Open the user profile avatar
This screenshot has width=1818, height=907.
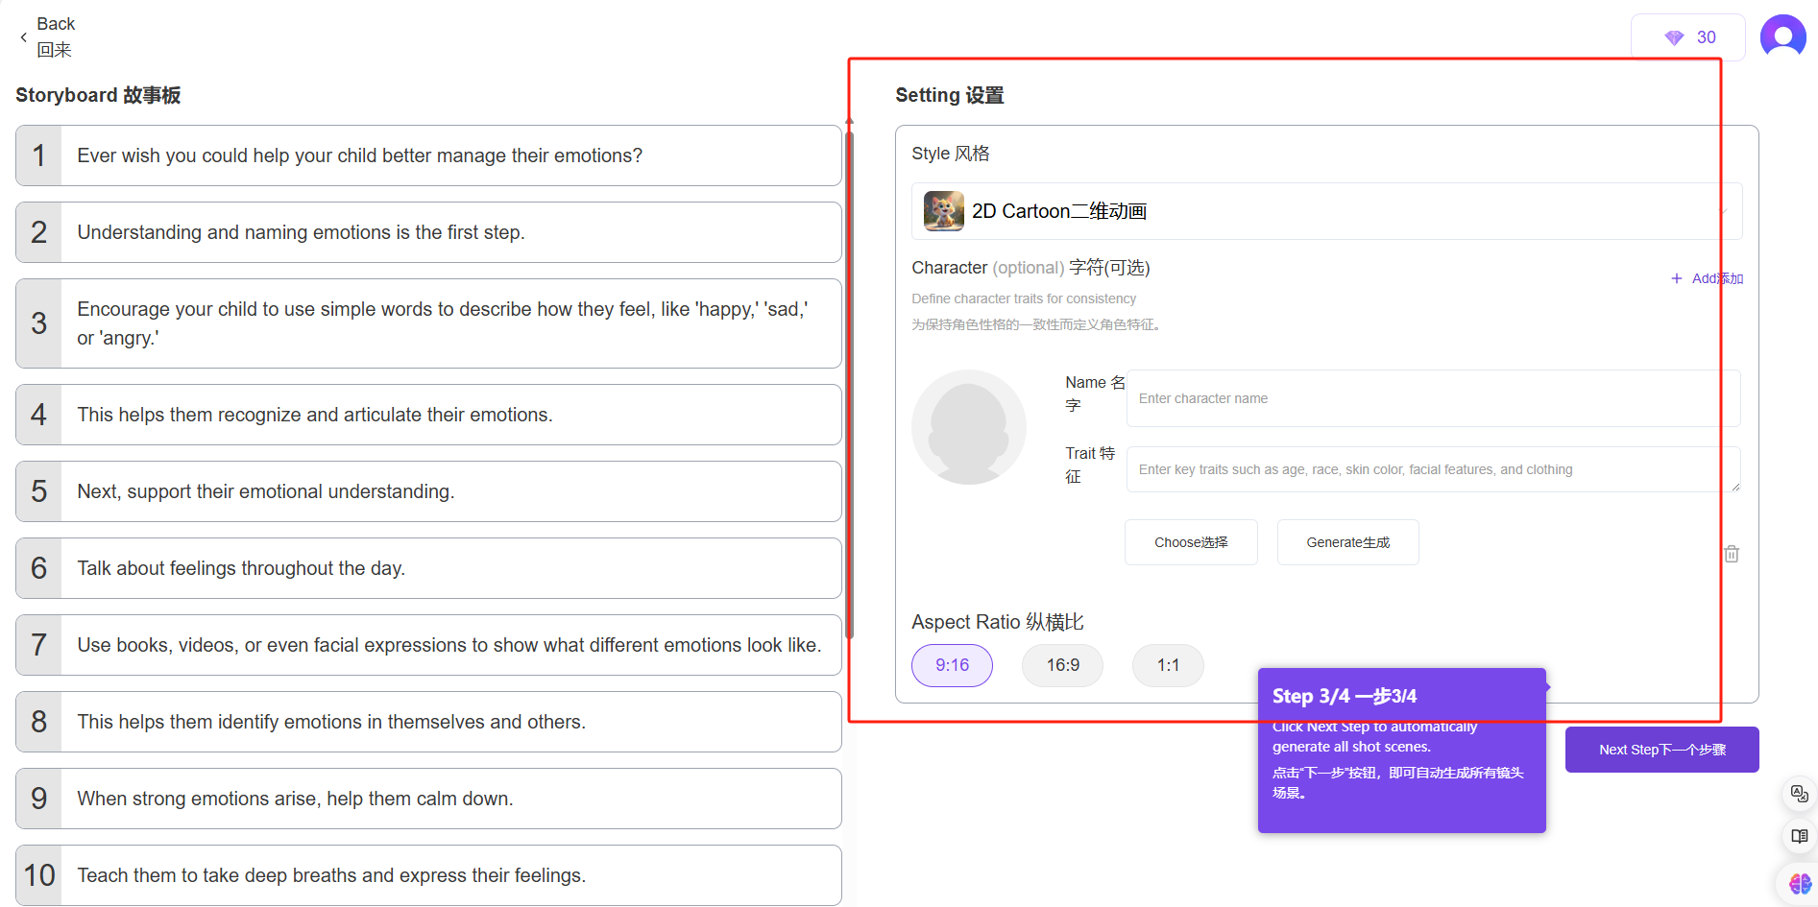(1782, 37)
